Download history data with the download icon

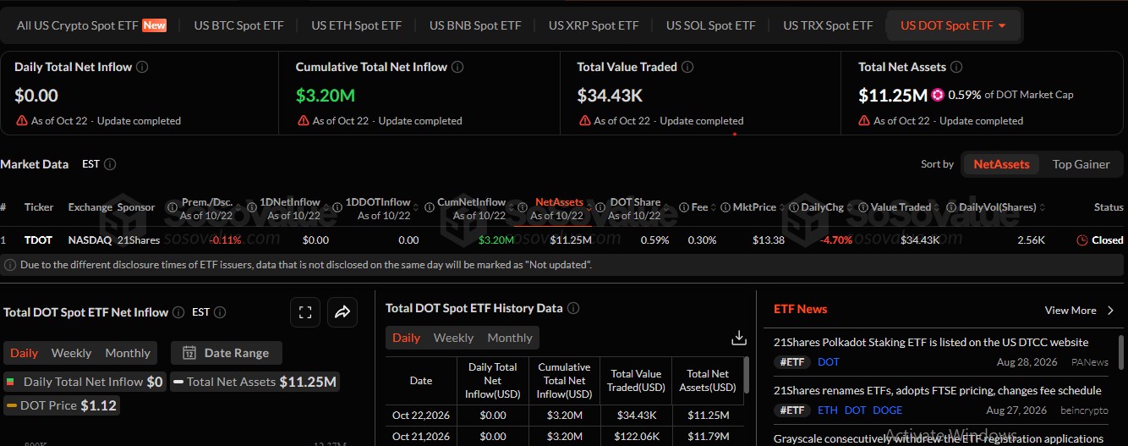[x=739, y=338]
